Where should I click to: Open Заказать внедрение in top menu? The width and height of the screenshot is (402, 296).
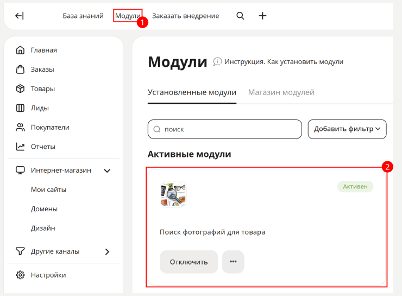(186, 16)
